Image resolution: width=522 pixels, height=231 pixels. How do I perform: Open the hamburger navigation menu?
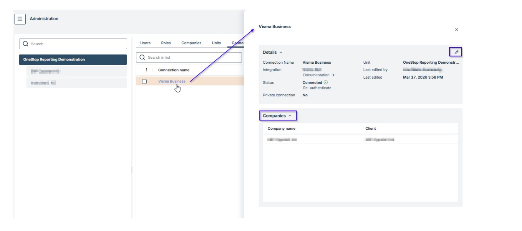pos(20,19)
